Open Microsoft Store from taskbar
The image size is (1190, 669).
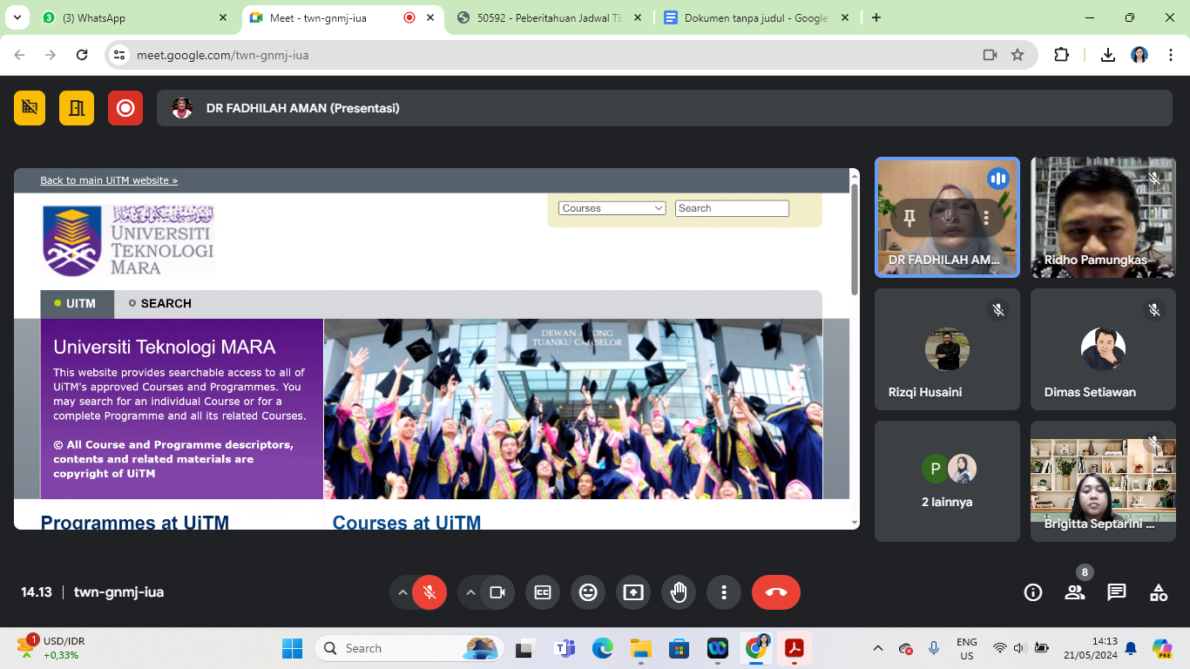coord(680,648)
